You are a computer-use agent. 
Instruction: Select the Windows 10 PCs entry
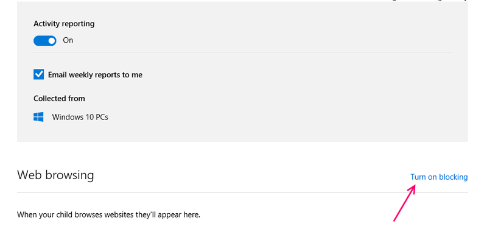pos(80,117)
